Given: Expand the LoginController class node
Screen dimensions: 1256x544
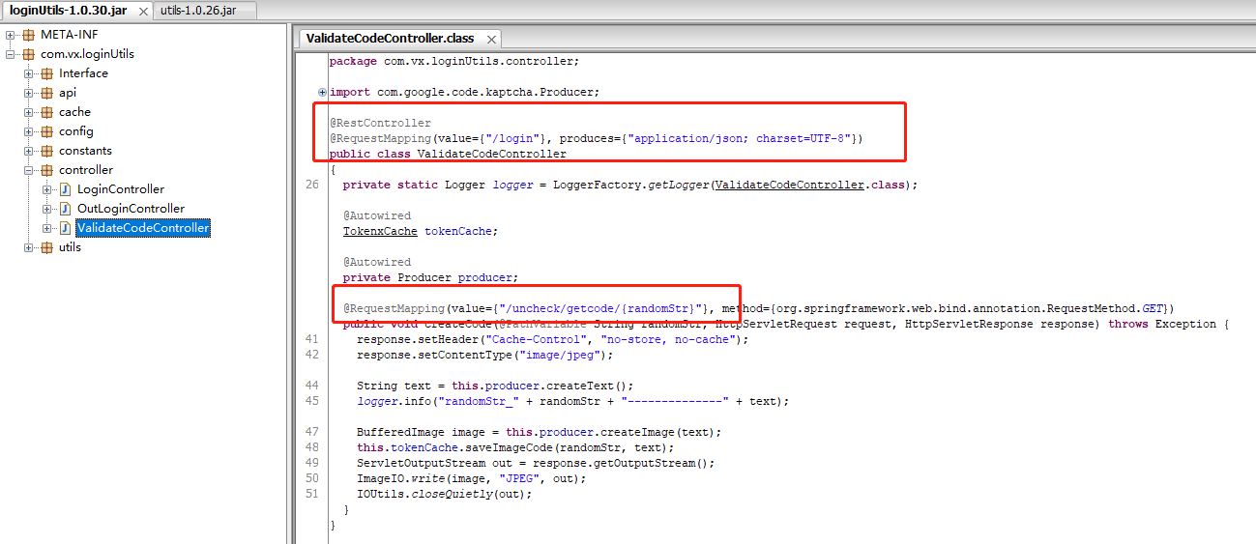Looking at the screenshot, I should [x=47, y=189].
